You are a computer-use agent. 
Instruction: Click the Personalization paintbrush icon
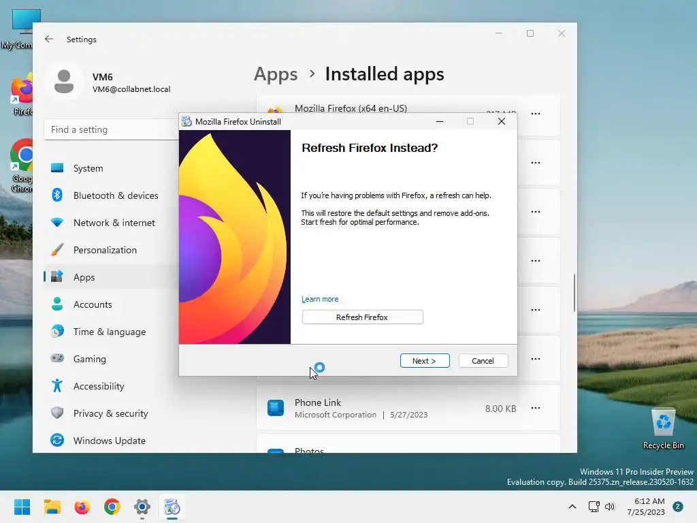point(57,249)
